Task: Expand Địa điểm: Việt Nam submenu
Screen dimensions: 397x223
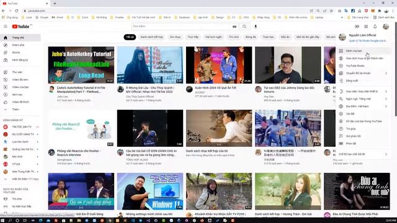Action: click(364, 106)
